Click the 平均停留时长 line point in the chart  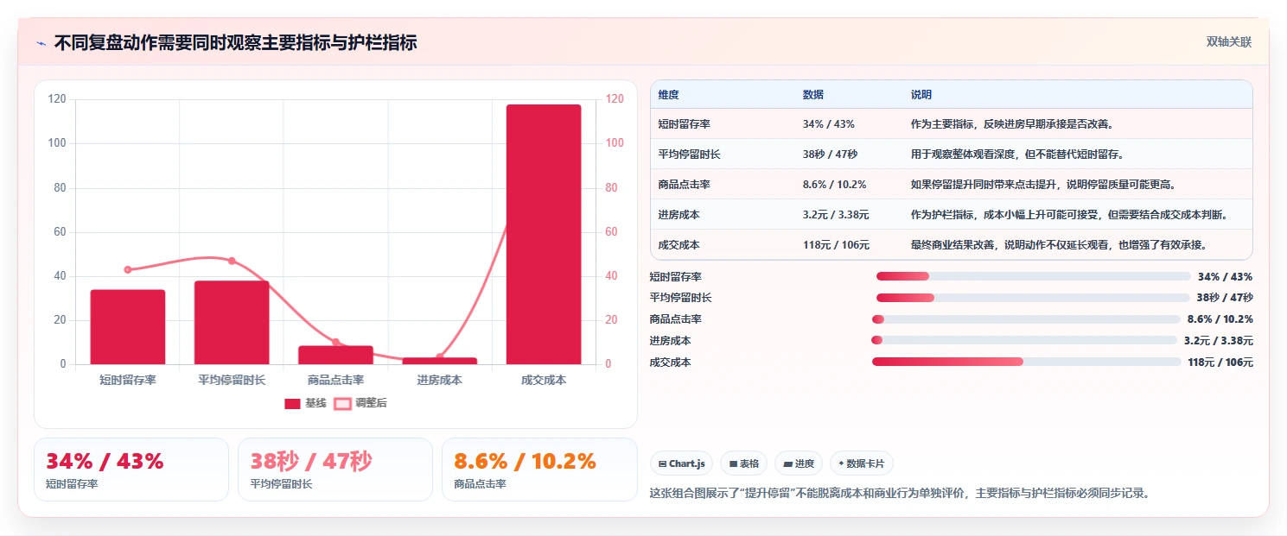pyautogui.click(x=232, y=261)
